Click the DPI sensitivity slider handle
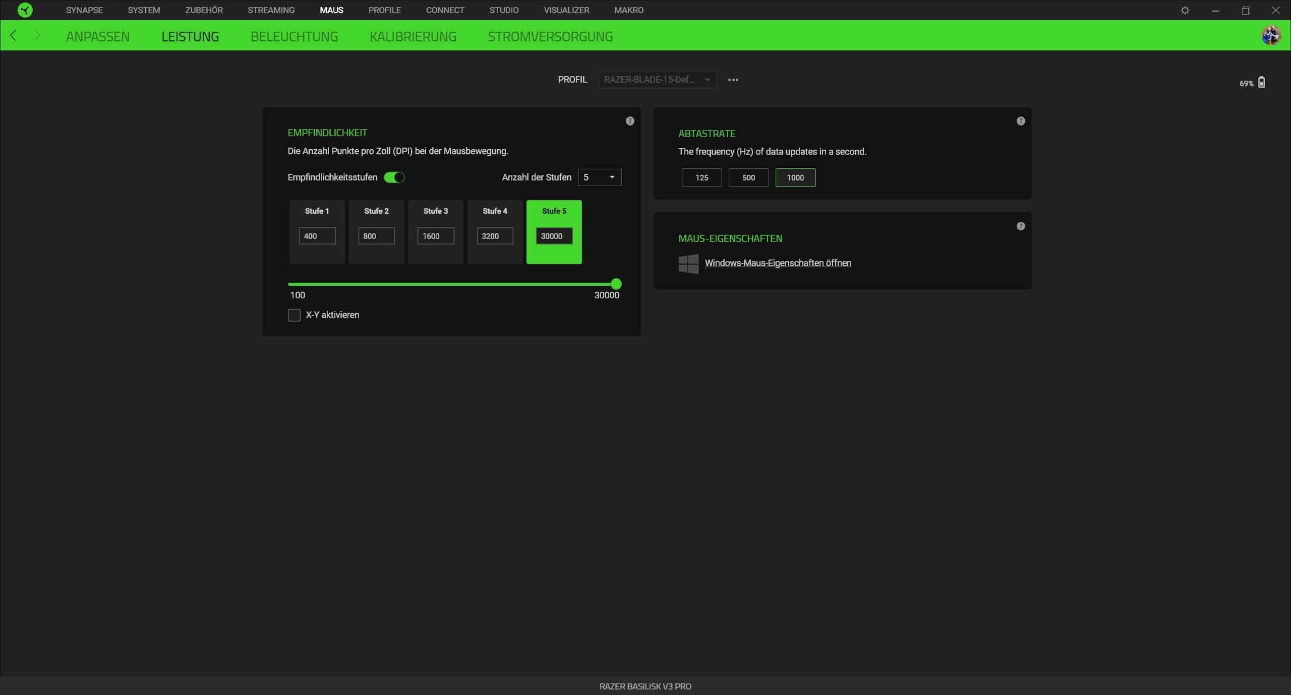 coord(616,284)
